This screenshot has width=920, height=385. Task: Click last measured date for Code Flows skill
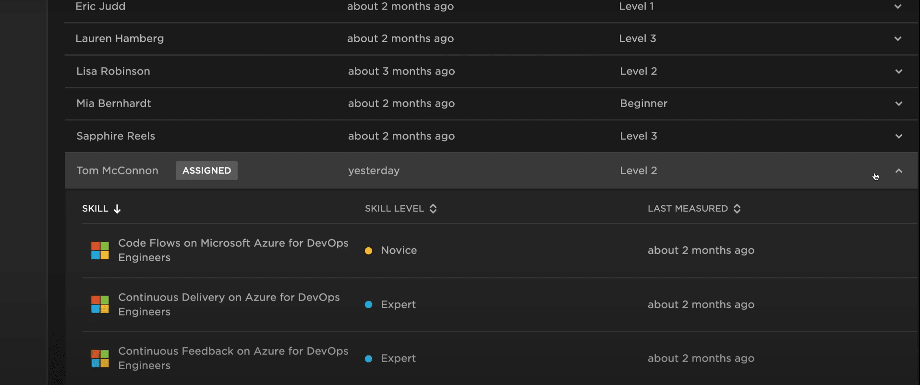[701, 250]
